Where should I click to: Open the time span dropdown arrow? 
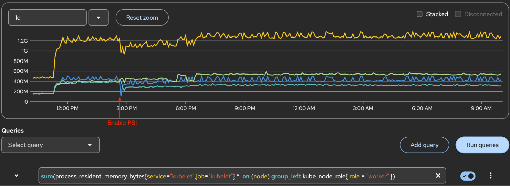click(98, 18)
